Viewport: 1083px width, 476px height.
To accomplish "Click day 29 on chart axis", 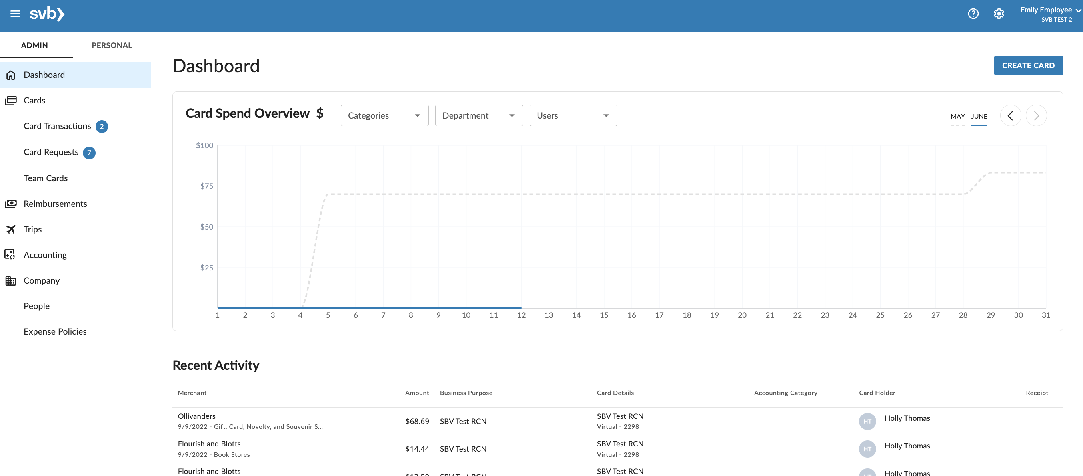I will (x=991, y=315).
